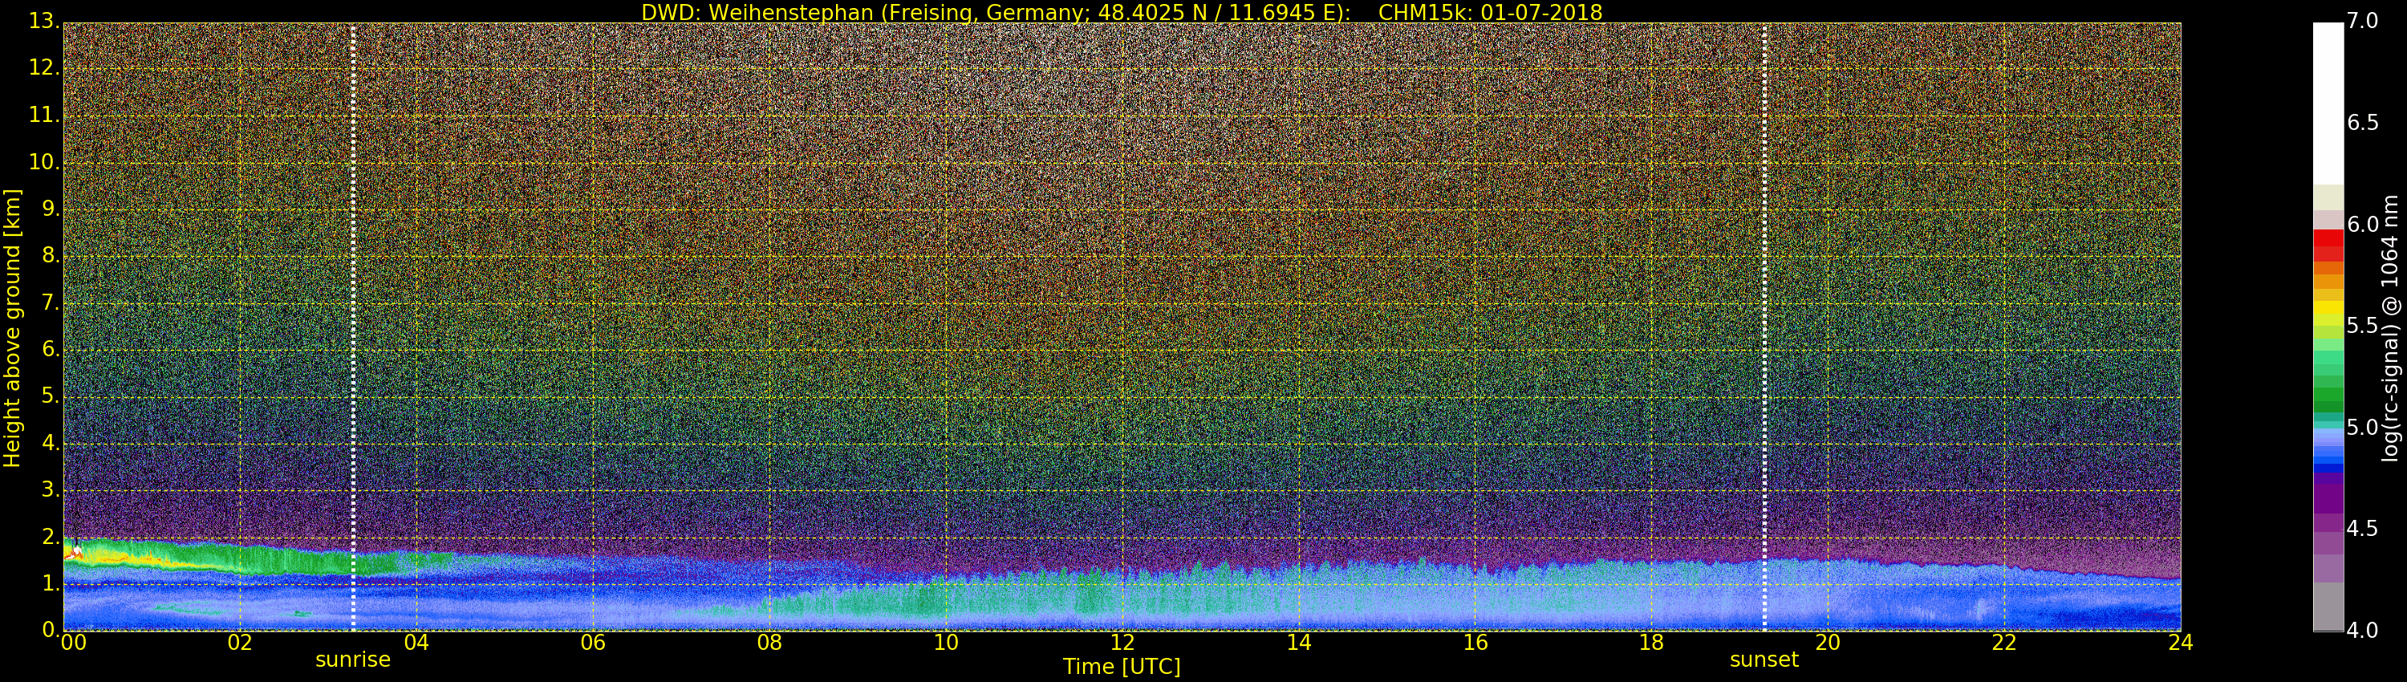
Task: Click the '5.0' colorbar tick label
Action: 2363,428
